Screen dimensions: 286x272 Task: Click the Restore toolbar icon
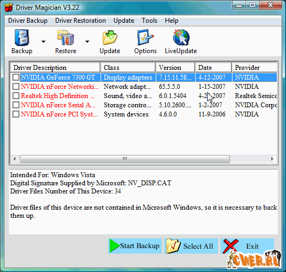tap(65, 37)
